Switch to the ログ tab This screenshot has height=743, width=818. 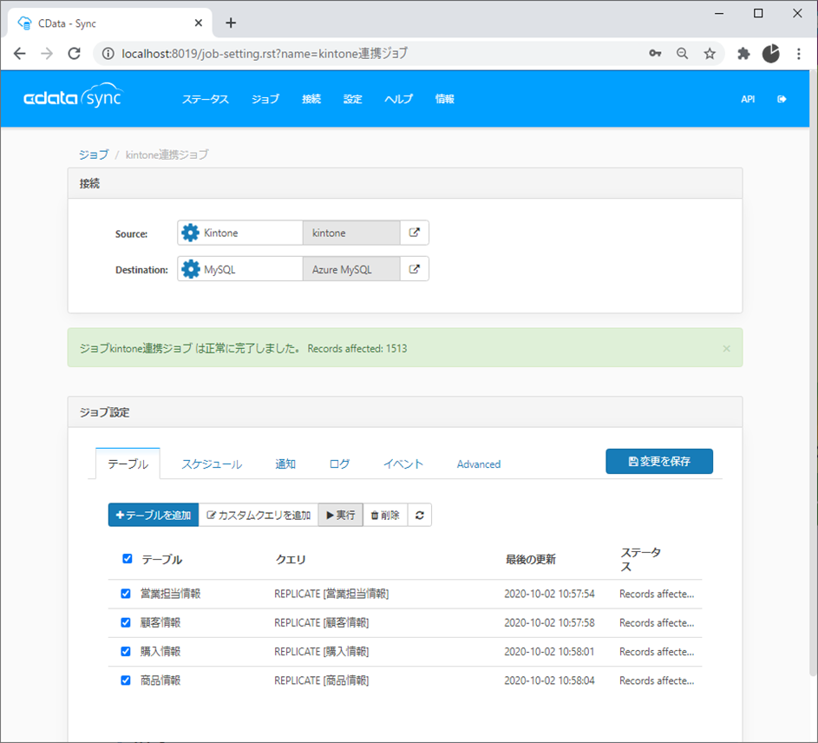pos(340,464)
